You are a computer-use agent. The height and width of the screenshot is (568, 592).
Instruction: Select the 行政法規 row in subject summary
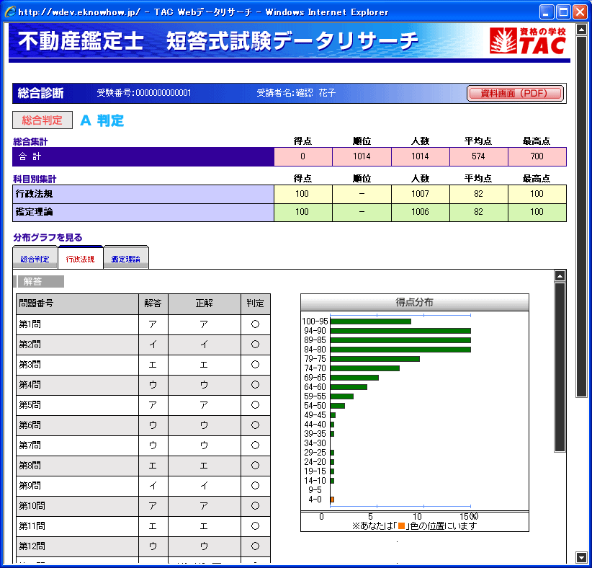point(143,194)
